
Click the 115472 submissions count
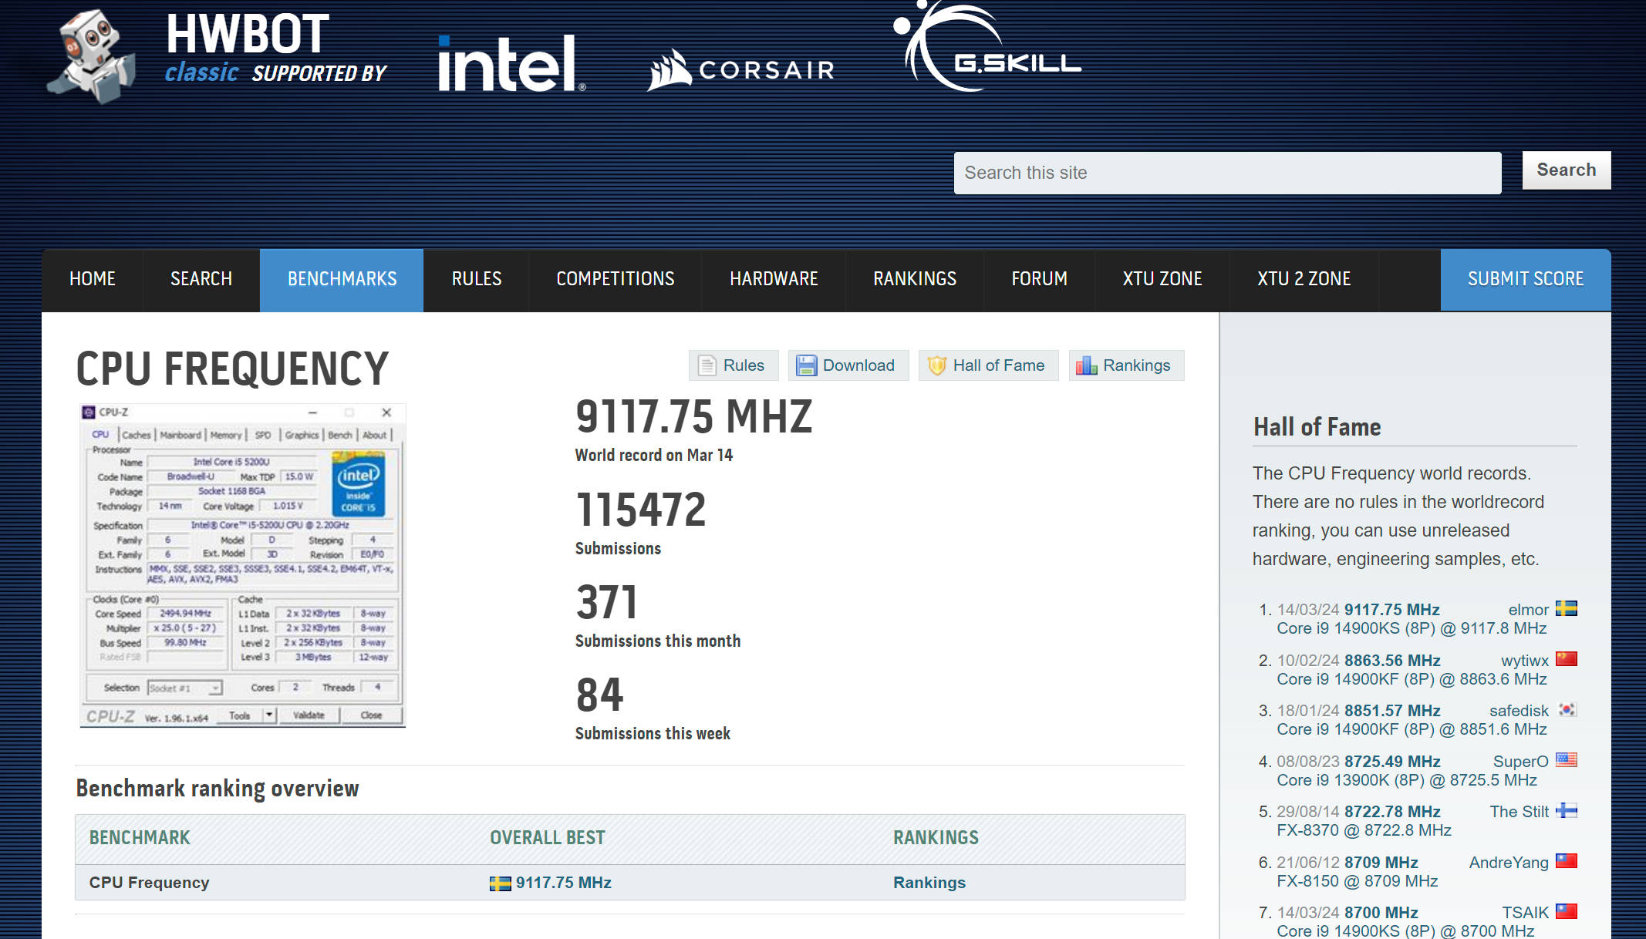click(x=641, y=510)
